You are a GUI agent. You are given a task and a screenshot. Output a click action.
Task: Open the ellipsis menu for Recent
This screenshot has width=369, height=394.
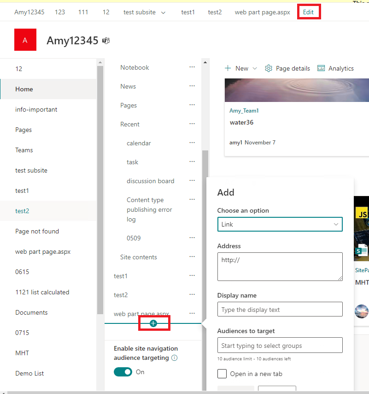(x=192, y=124)
